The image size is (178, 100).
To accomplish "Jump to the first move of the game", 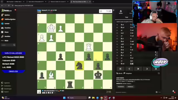I will click(120, 69).
